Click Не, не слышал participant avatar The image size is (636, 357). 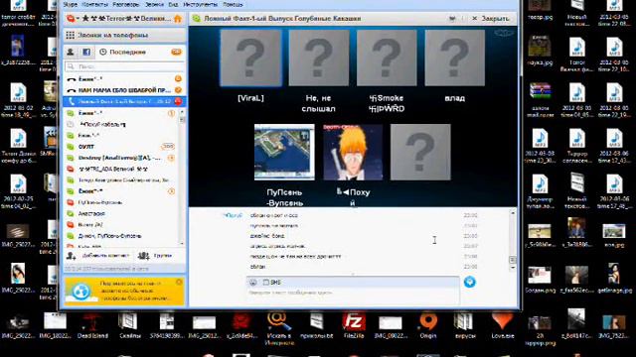(319, 58)
